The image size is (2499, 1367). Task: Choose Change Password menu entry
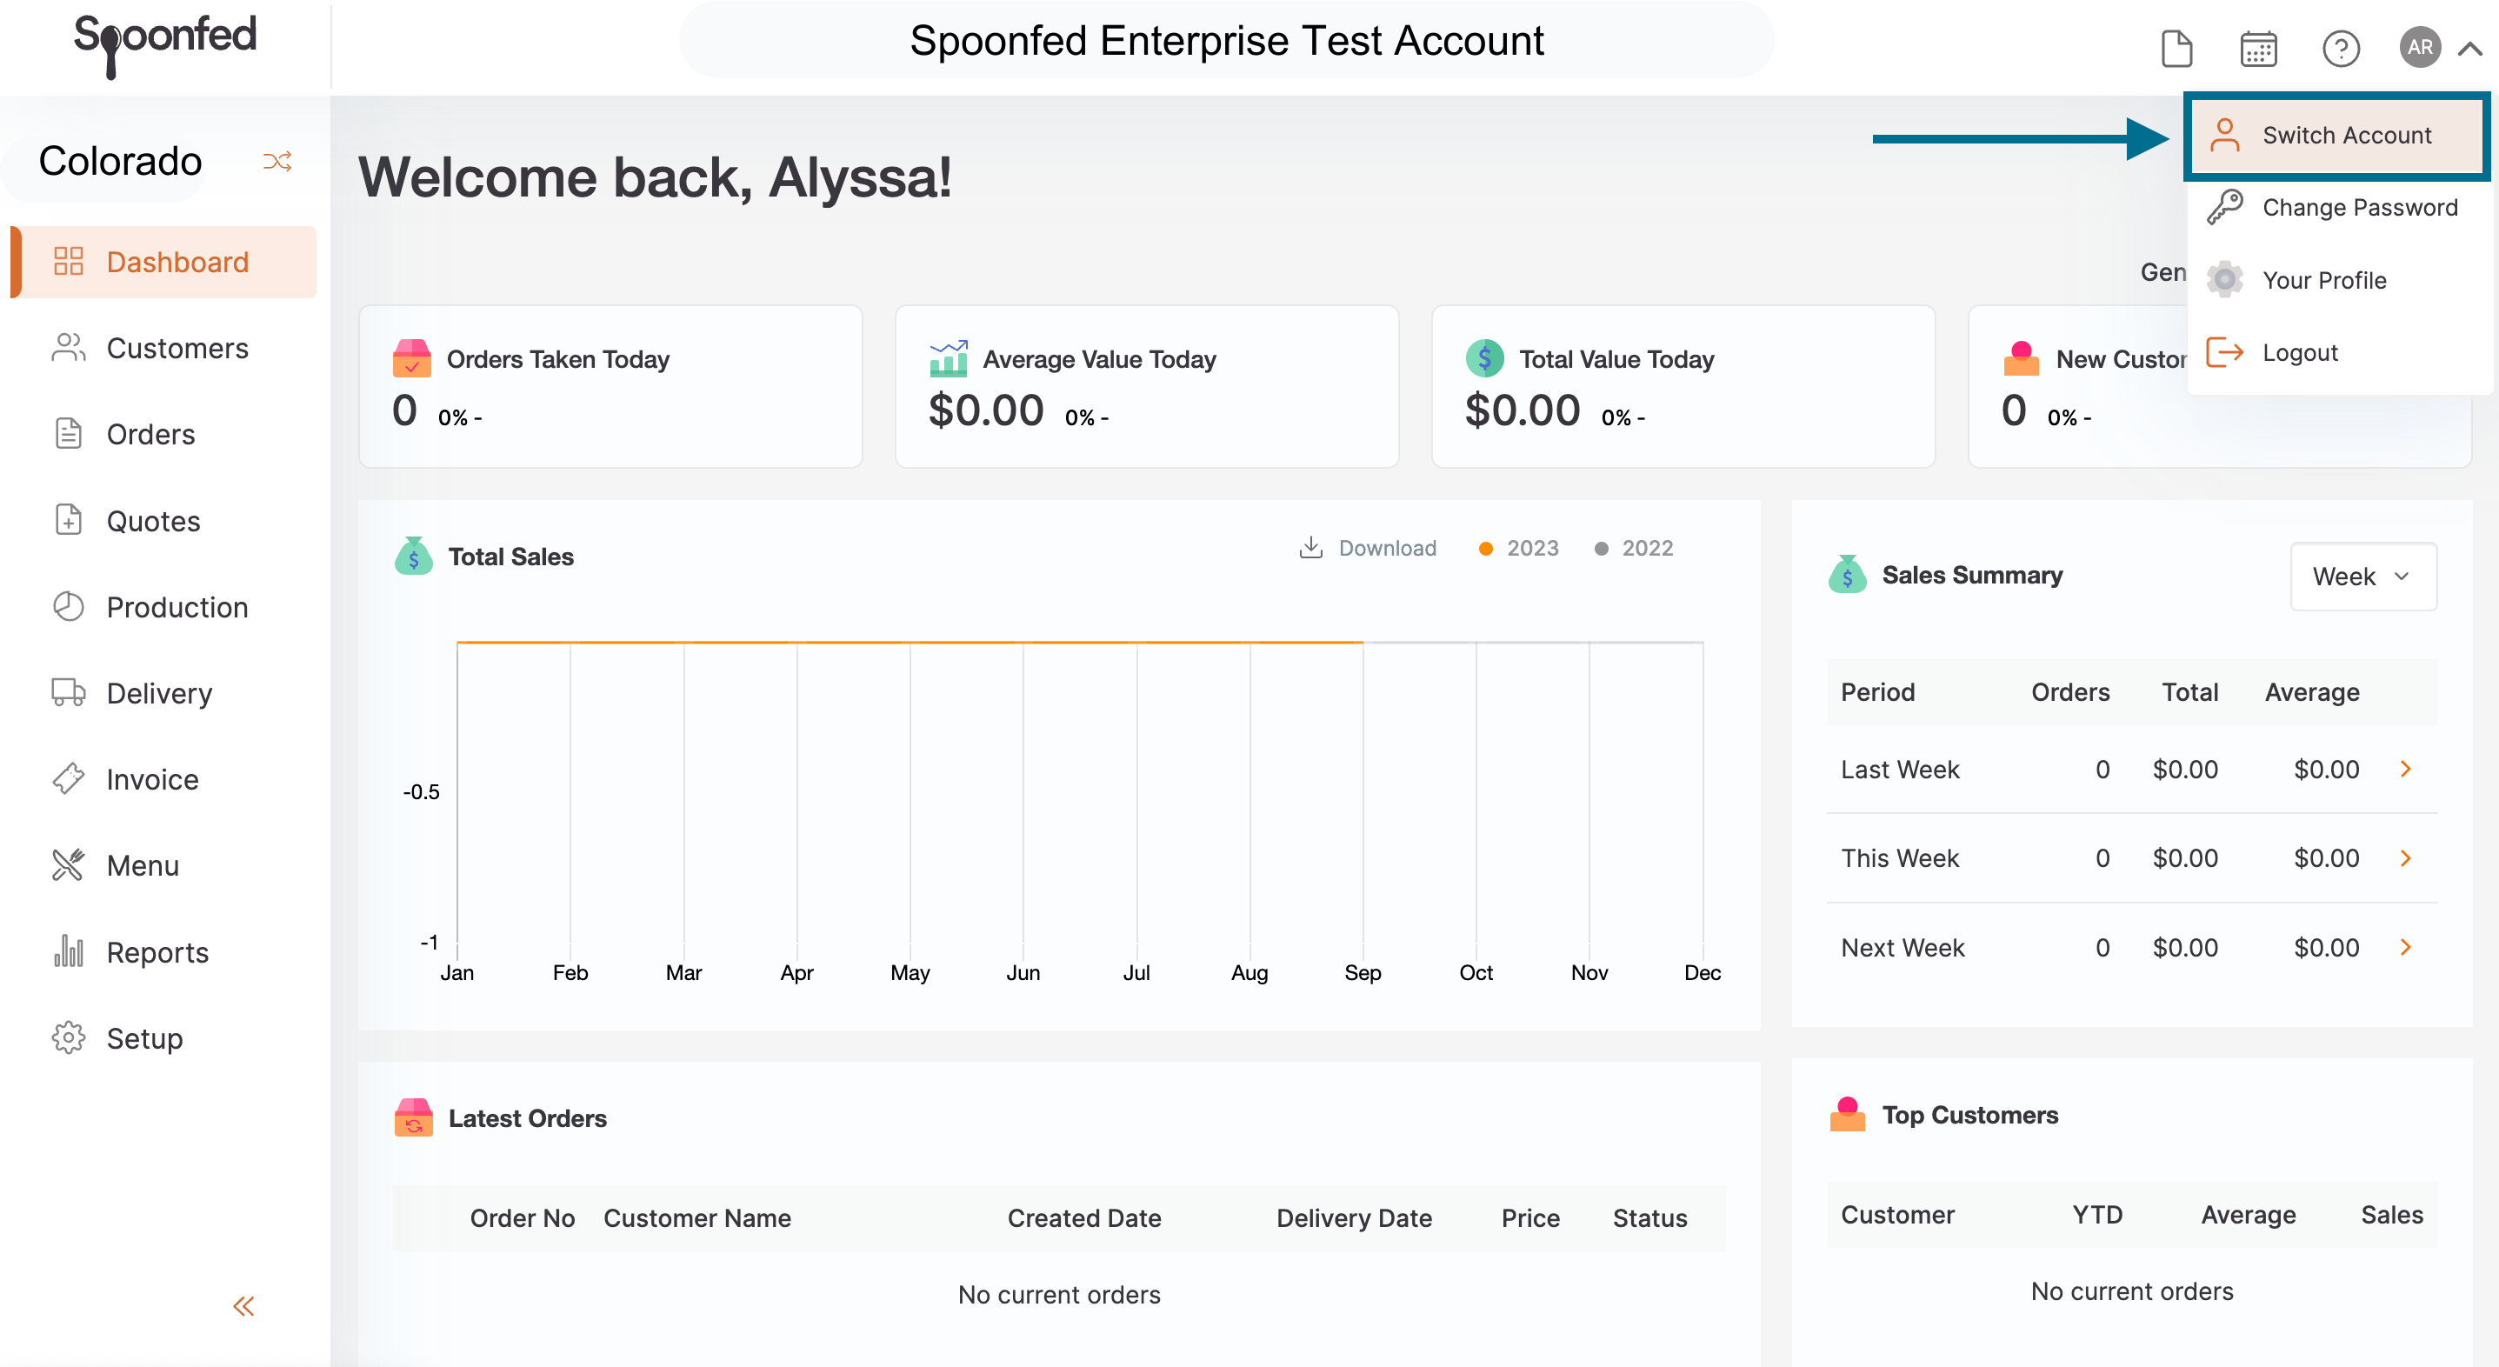click(x=2337, y=207)
